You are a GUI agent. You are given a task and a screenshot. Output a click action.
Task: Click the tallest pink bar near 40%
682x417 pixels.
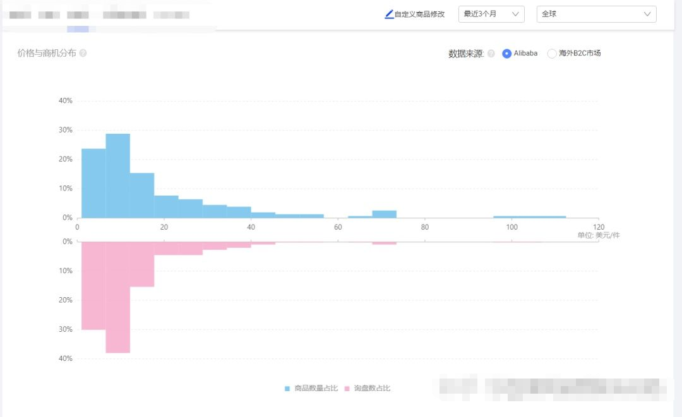click(x=118, y=297)
